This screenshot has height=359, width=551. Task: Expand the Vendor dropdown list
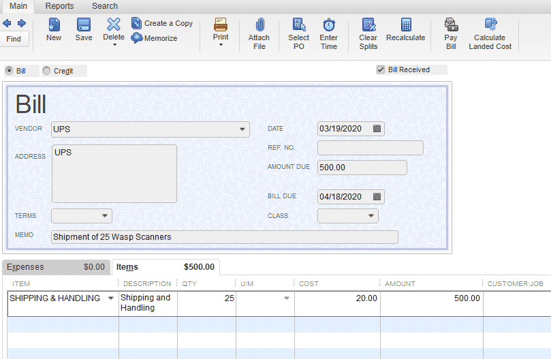pos(242,129)
